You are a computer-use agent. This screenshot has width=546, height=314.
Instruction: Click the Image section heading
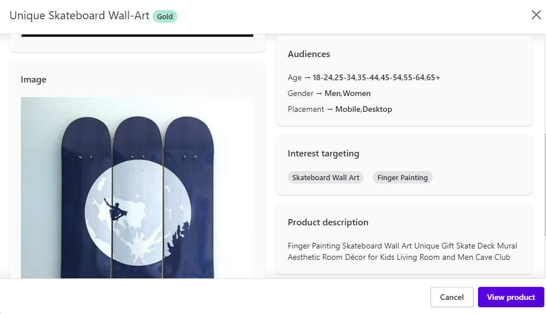click(x=33, y=80)
